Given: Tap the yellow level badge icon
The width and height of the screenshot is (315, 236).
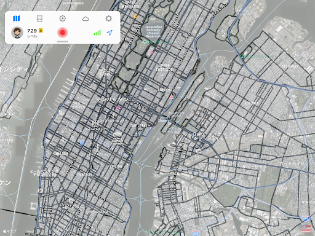Looking at the screenshot, I should click(41, 31).
